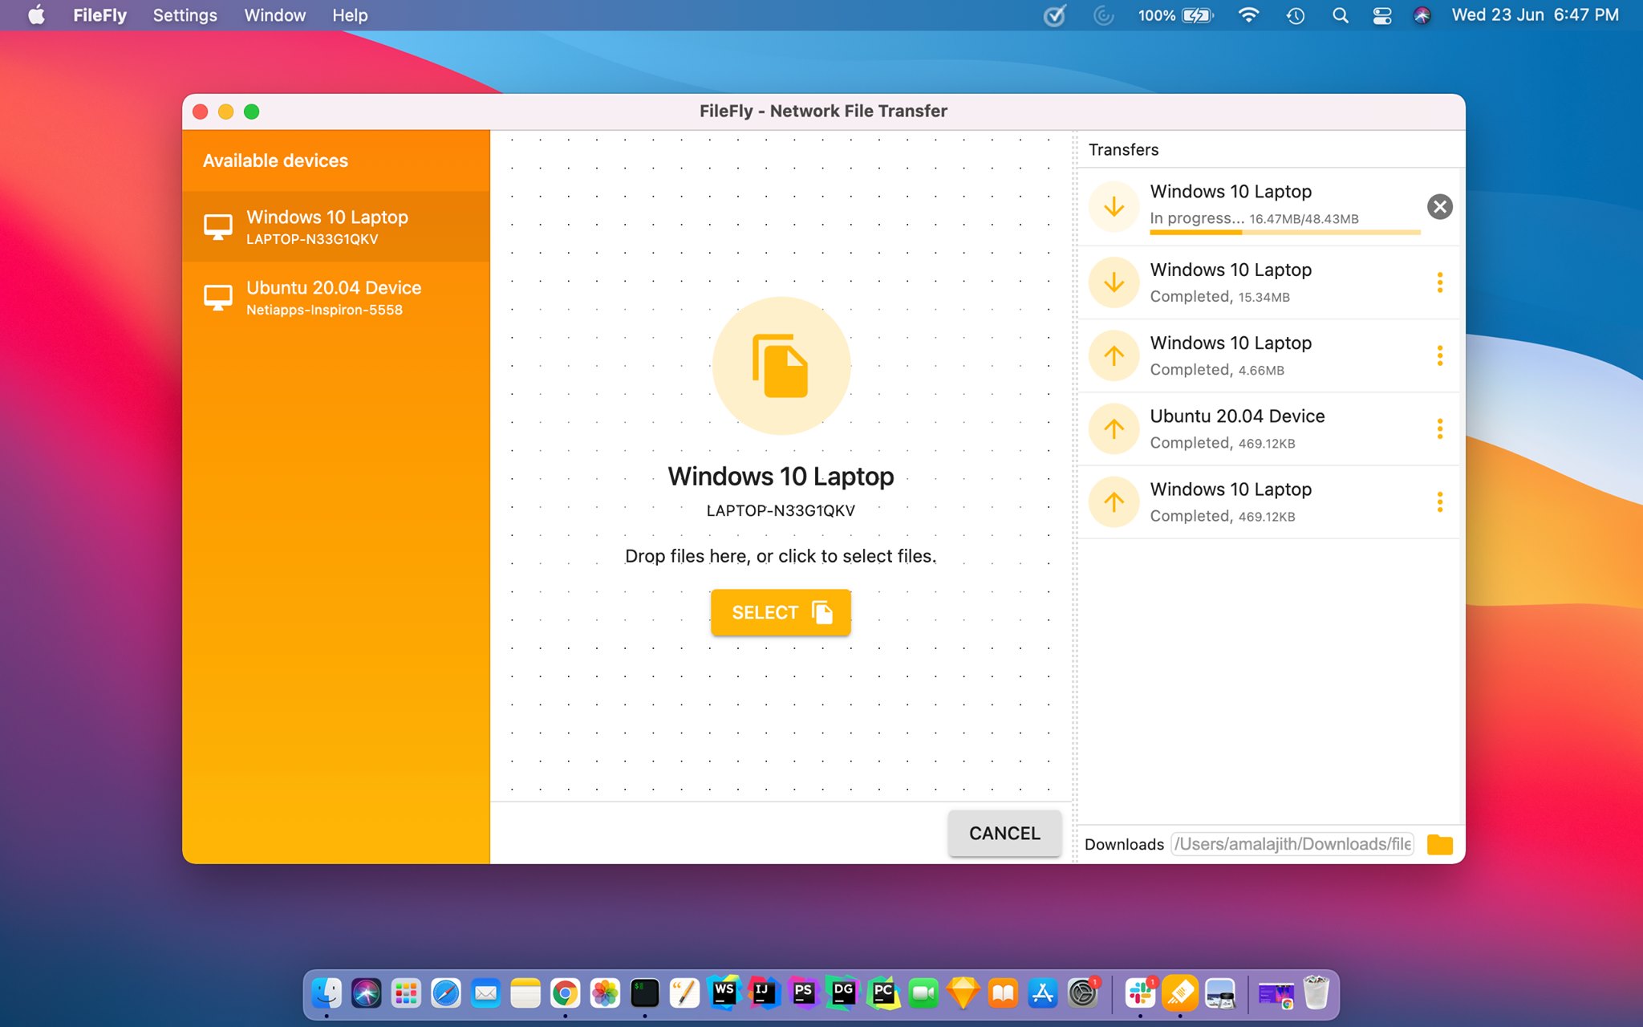
Task: Click the 'Drop files here, or click to select files.' text
Action: tap(781, 556)
